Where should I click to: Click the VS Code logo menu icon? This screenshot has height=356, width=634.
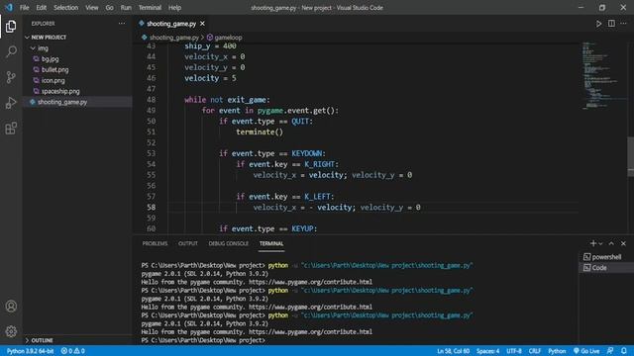click(9, 7)
